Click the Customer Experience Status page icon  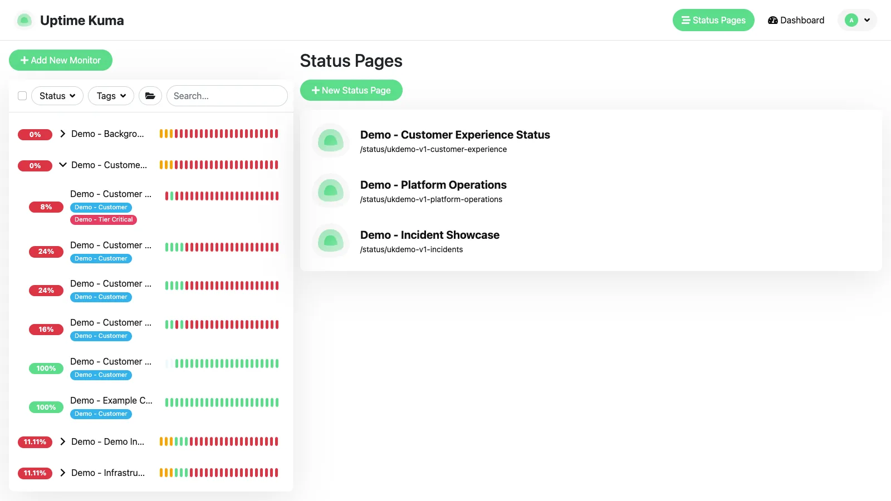pyautogui.click(x=331, y=140)
